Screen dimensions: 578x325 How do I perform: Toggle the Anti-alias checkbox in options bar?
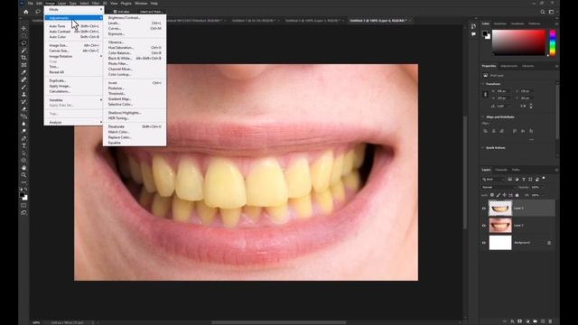tap(115, 12)
